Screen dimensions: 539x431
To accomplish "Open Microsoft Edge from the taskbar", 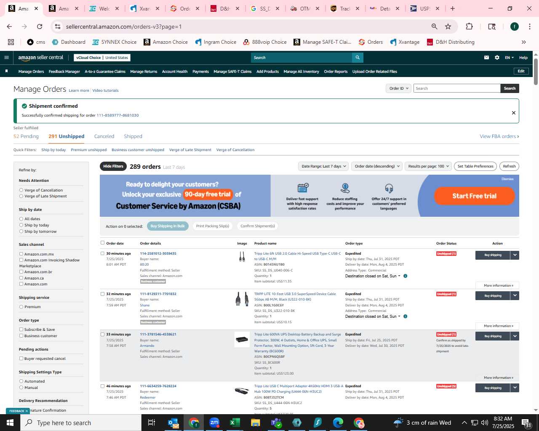I will pos(338,423).
